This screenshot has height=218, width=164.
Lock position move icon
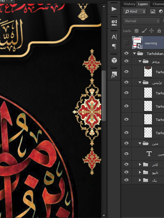pyautogui.click(x=151, y=31)
